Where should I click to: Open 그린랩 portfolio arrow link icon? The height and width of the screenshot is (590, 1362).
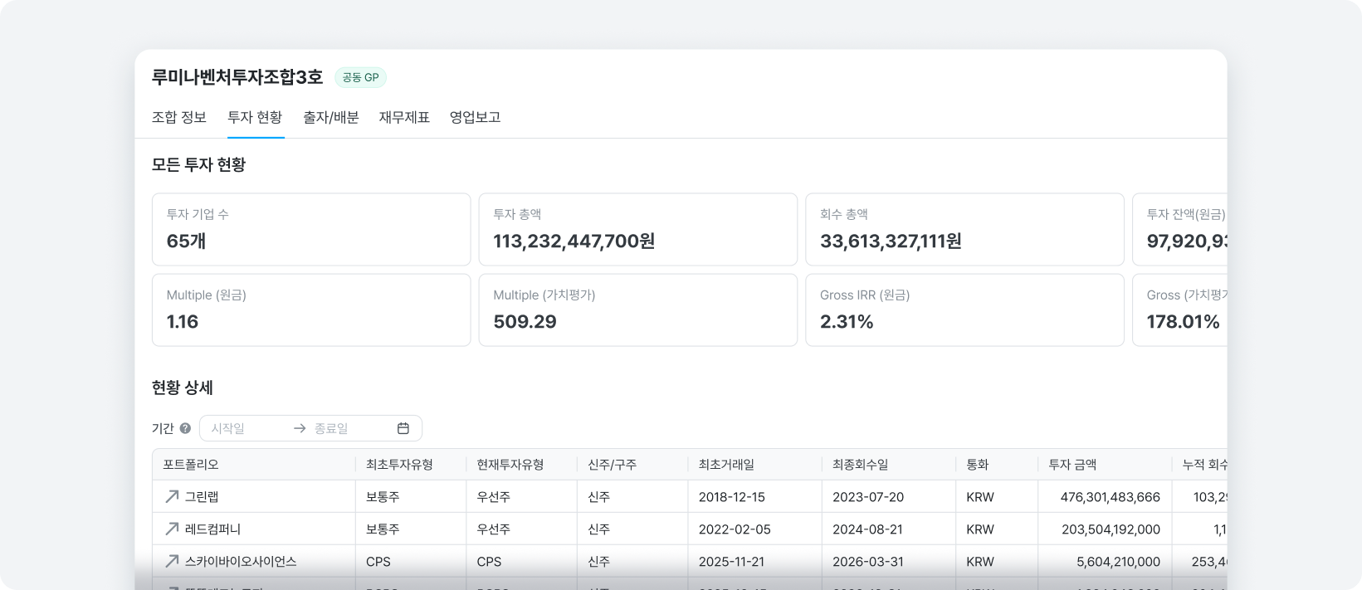(172, 496)
